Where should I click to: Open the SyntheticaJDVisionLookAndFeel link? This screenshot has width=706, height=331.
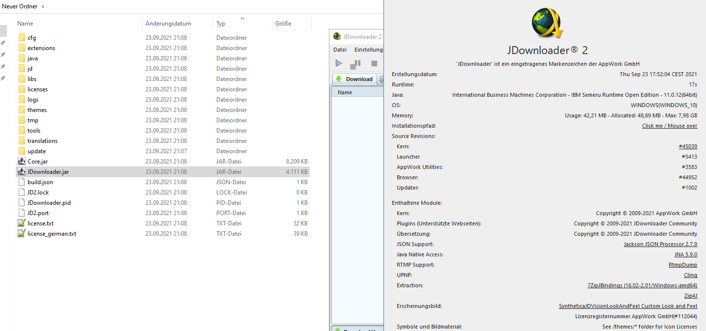(x=628, y=306)
